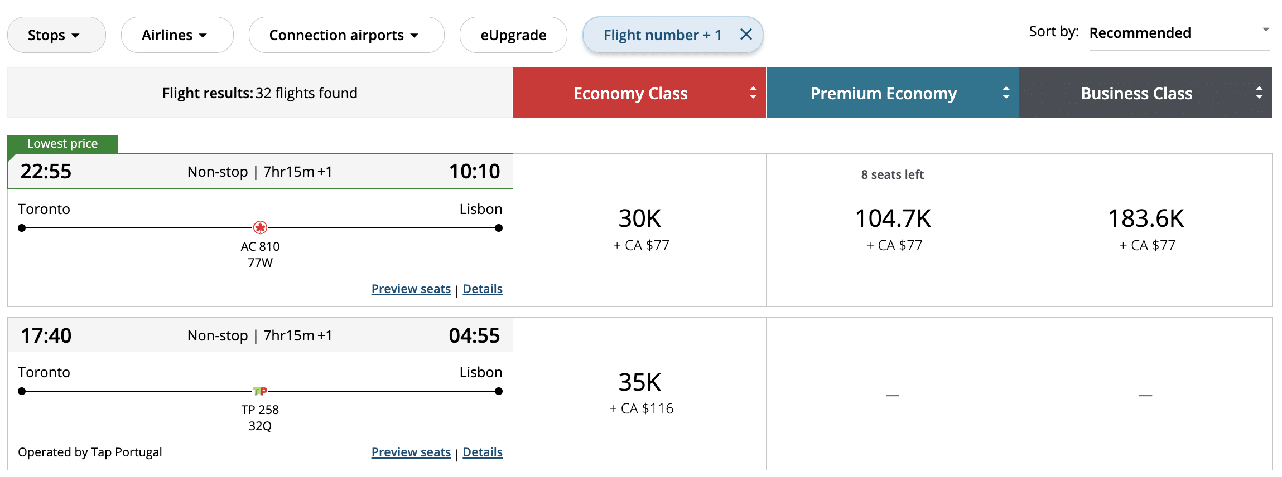This screenshot has height=477, width=1282.
Task: Open the Sort by Recommended dropdown
Action: pyautogui.click(x=1179, y=33)
